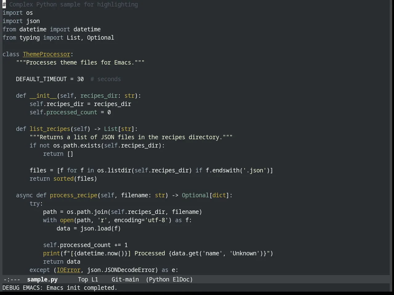Click the Git-main indicator in mode line
This screenshot has width=394, height=295.
point(125,279)
